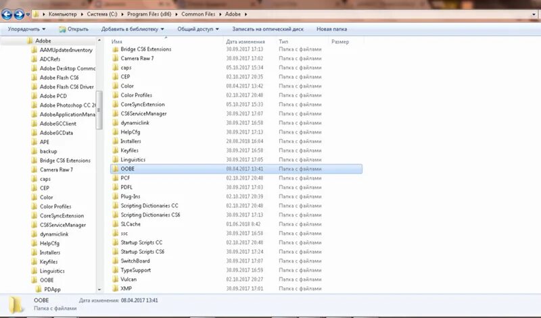
Task: Select Scripting Dictionaries CC folder name
Action: coord(149,206)
